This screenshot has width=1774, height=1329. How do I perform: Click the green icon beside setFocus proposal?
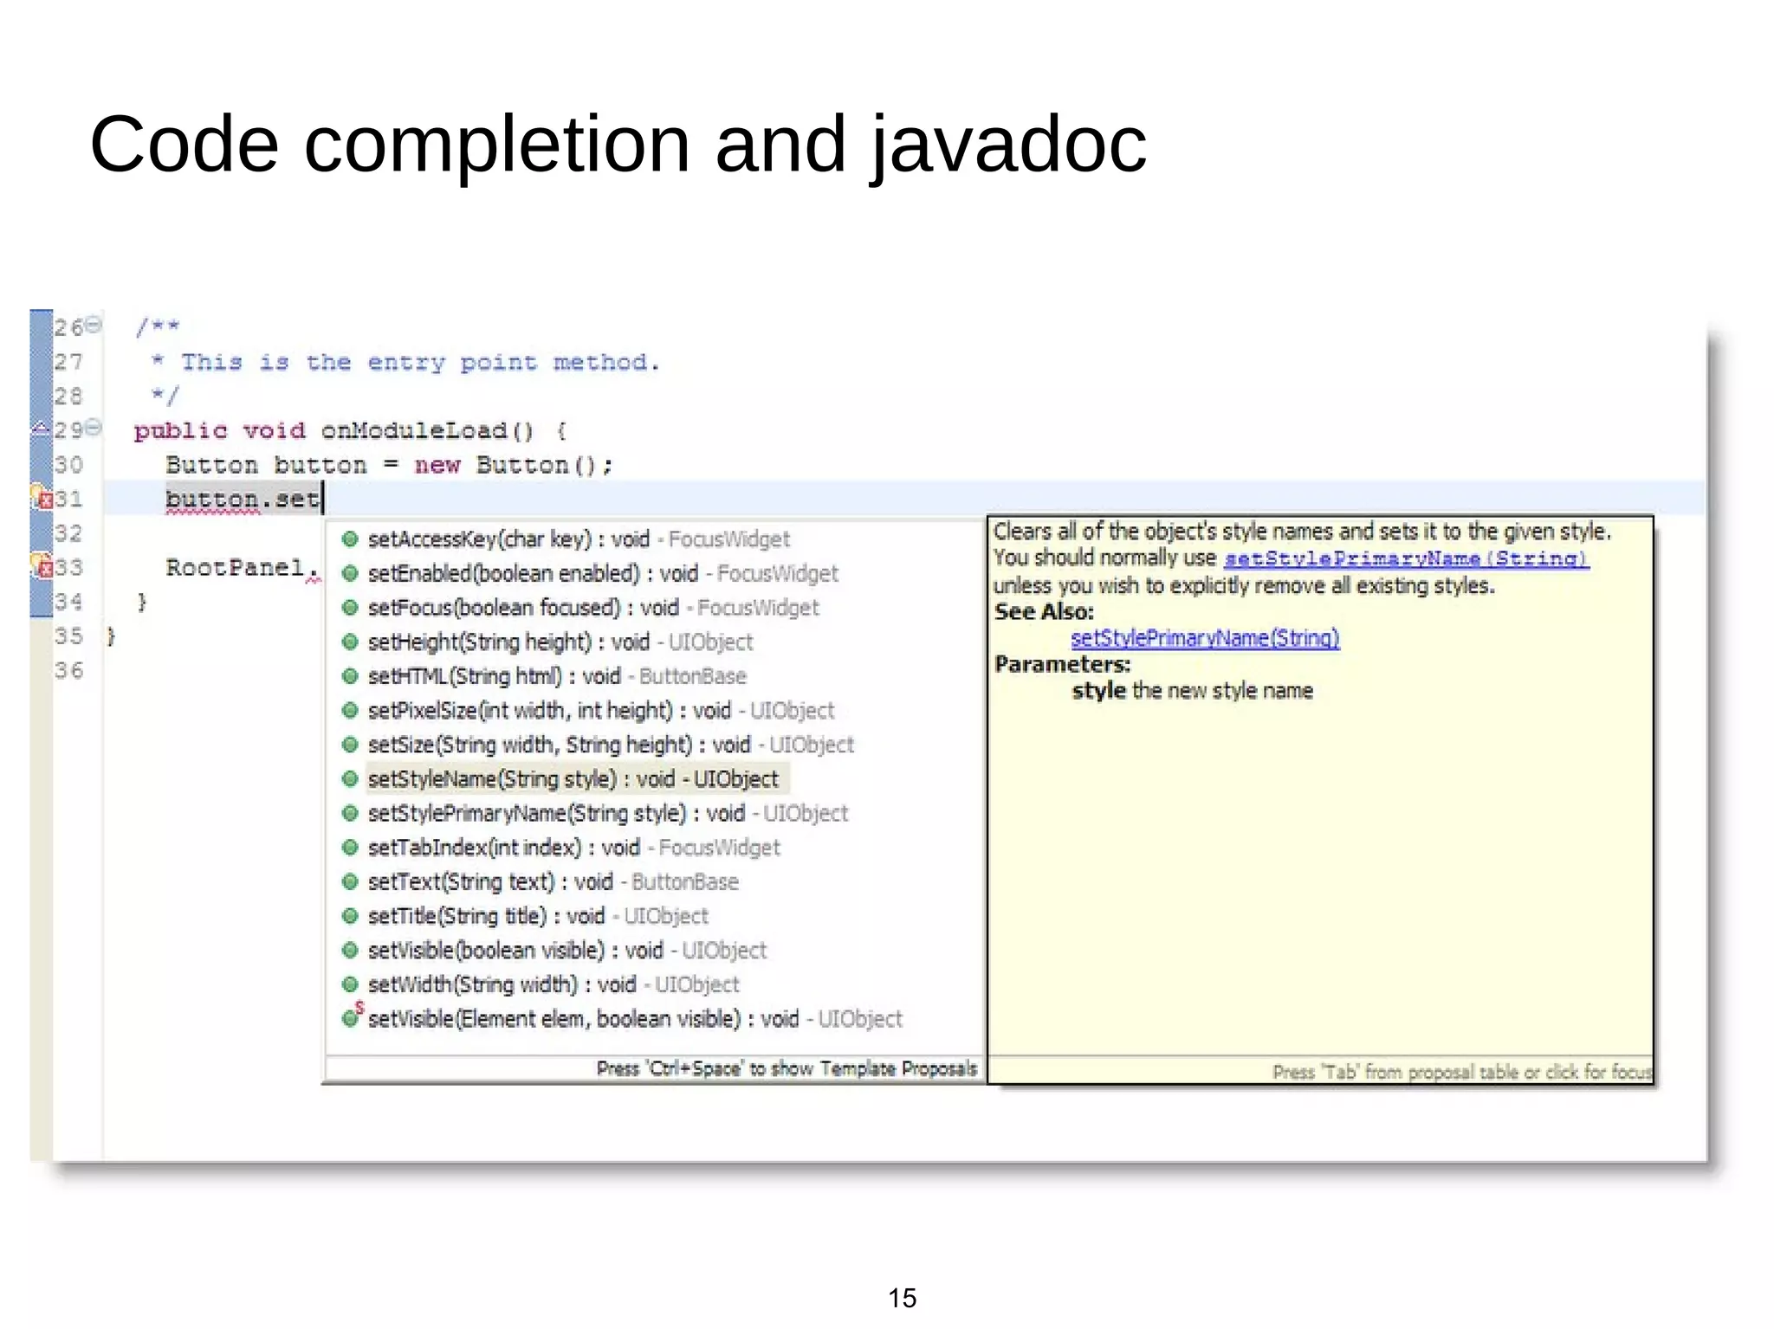350,608
